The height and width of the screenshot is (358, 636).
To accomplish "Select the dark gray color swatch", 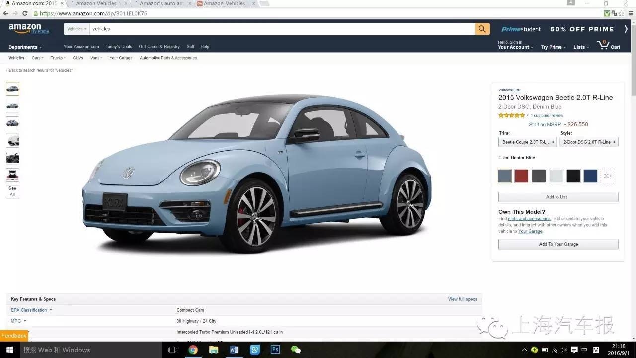I will (539, 176).
